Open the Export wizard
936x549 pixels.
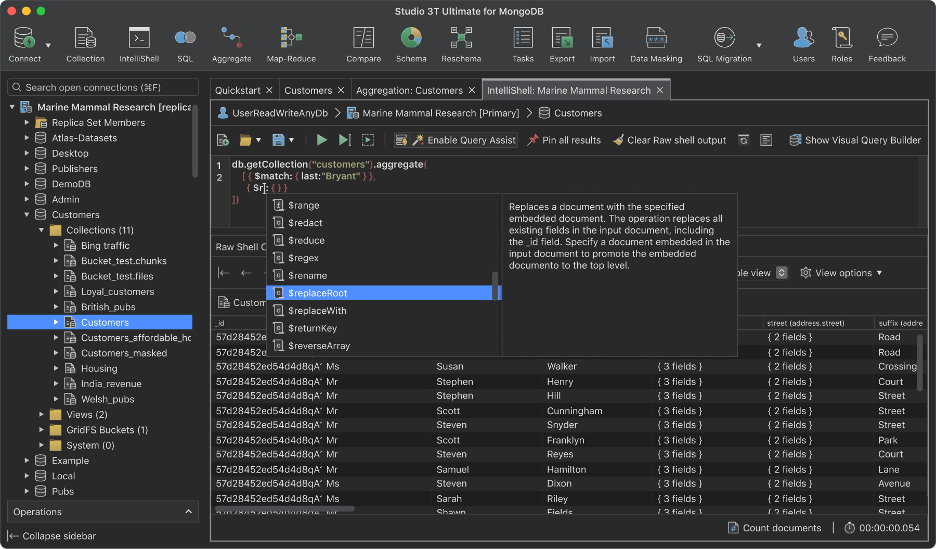click(562, 44)
